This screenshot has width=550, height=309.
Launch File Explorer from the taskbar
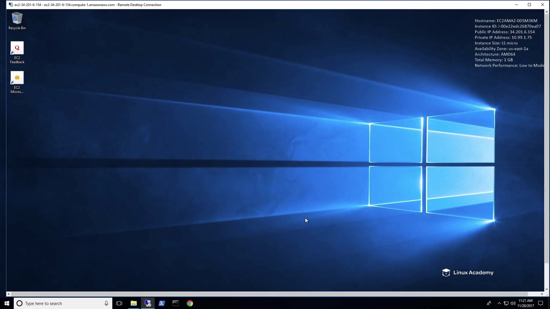pos(134,303)
